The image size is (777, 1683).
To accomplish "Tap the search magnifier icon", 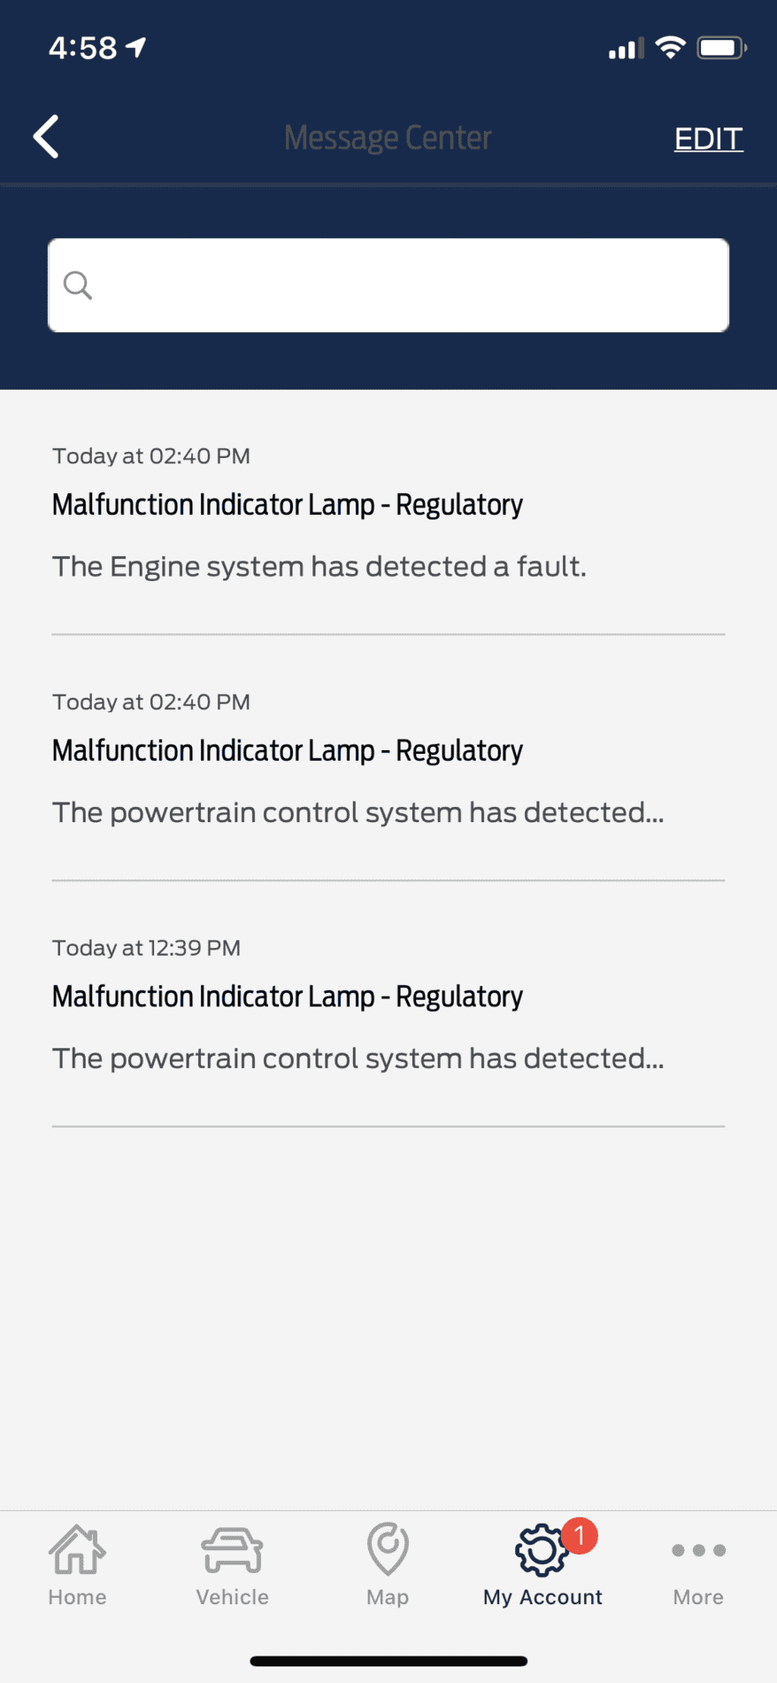I will (x=78, y=285).
